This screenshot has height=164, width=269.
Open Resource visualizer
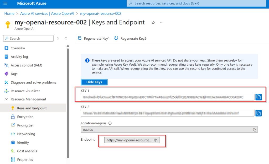[x=25, y=91]
